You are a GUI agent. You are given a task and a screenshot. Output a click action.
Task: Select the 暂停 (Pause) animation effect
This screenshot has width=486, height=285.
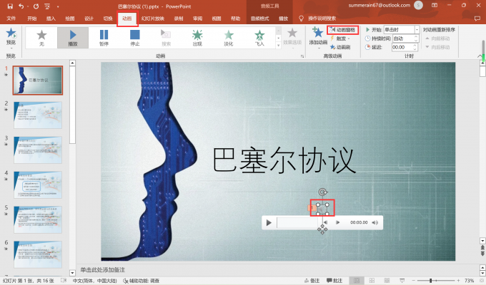pyautogui.click(x=104, y=38)
